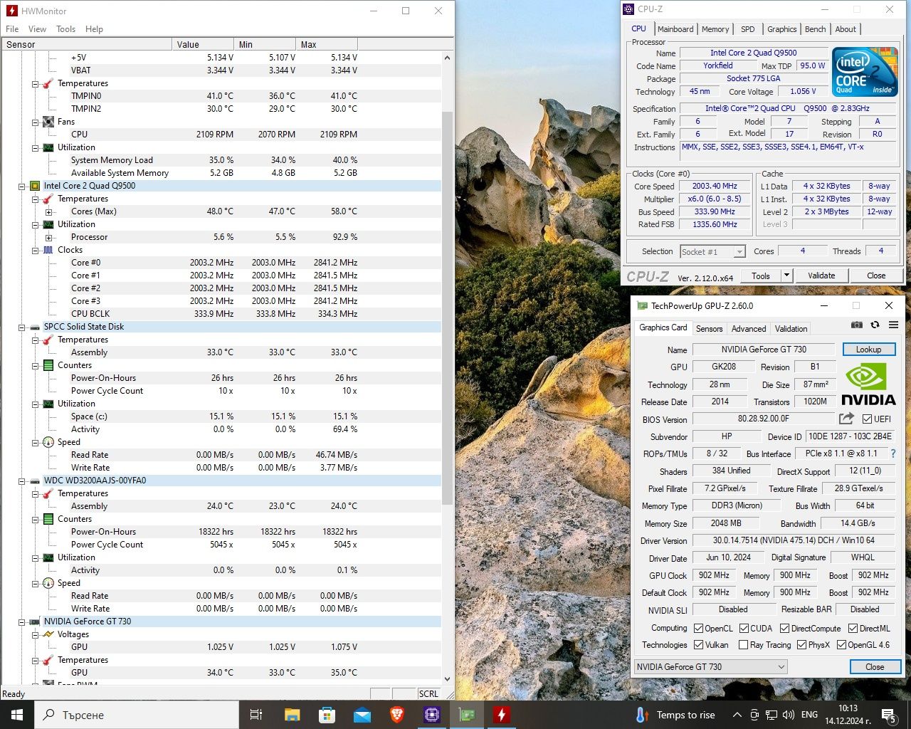911x729 pixels.
Task: Open the HWMonitor Help menu
Action: pyautogui.click(x=94, y=29)
